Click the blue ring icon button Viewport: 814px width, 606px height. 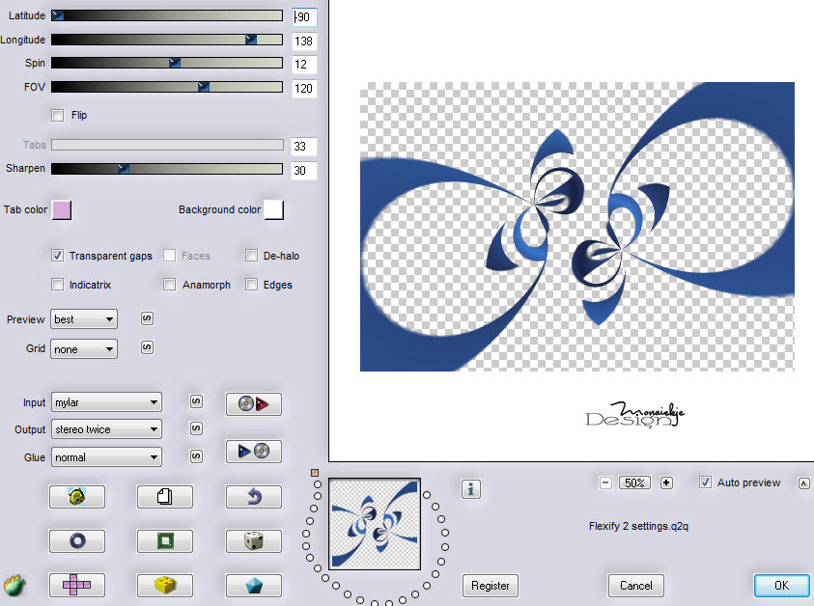(77, 541)
